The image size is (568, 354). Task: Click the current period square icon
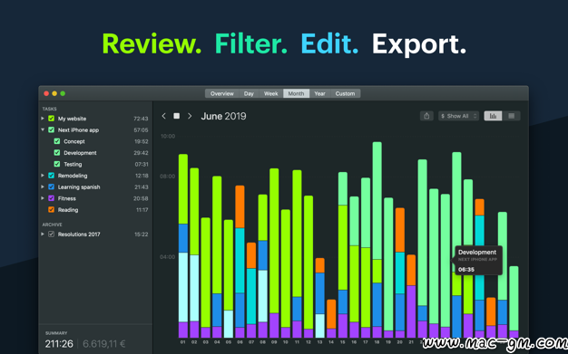point(176,116)
